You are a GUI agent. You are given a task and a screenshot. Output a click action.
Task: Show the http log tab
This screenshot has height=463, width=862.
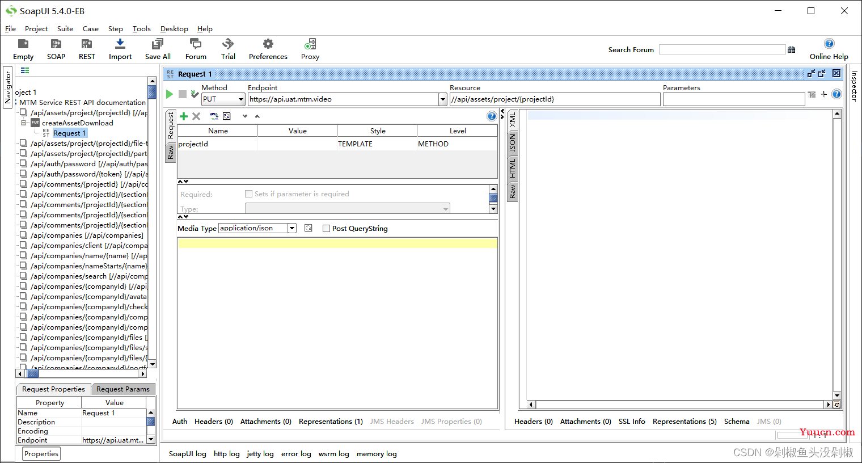click(x=226, y=454)
